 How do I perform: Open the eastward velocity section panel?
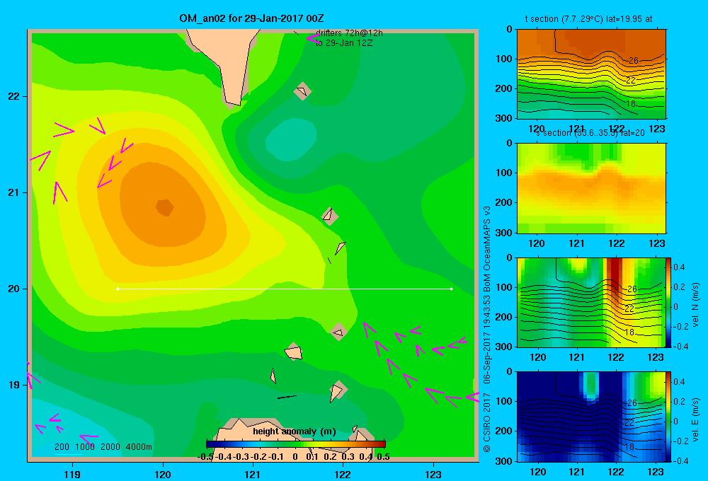coord(591,417)
